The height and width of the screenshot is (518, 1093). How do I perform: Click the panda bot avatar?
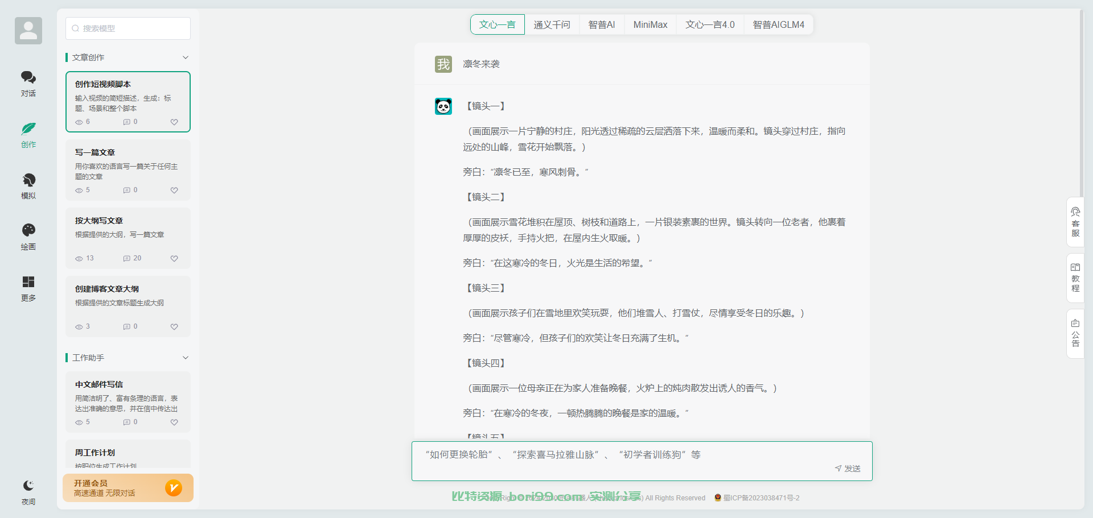(x=443, y=106)
